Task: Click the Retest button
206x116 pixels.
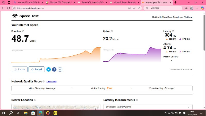Action: (37, 69)
